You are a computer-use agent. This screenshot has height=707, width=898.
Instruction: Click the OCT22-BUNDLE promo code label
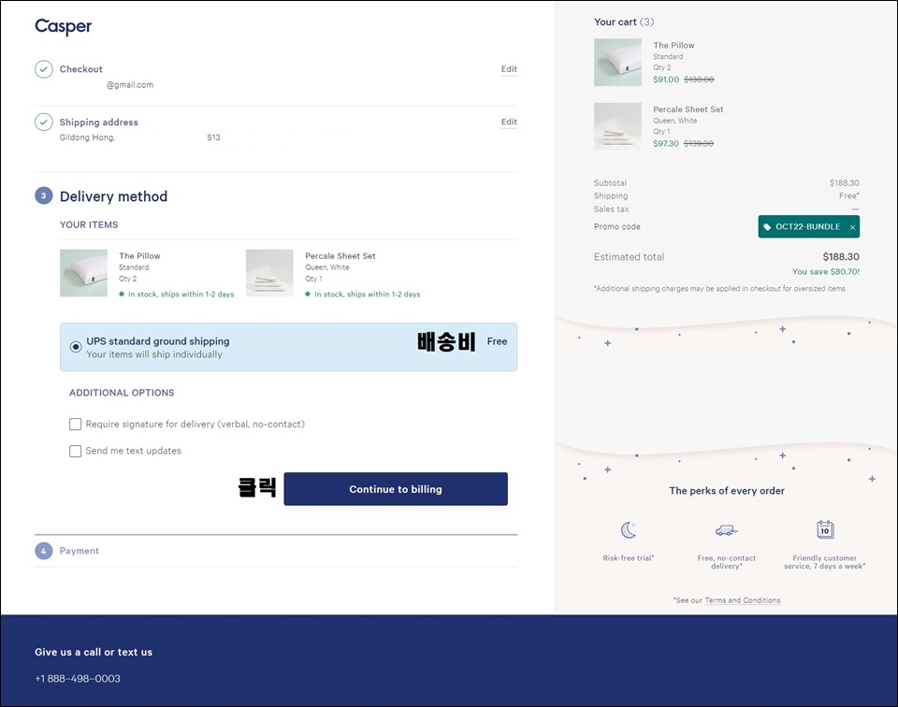tap(808, 226)
